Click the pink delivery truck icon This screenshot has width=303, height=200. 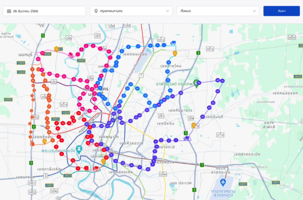[x=71, y=55]
